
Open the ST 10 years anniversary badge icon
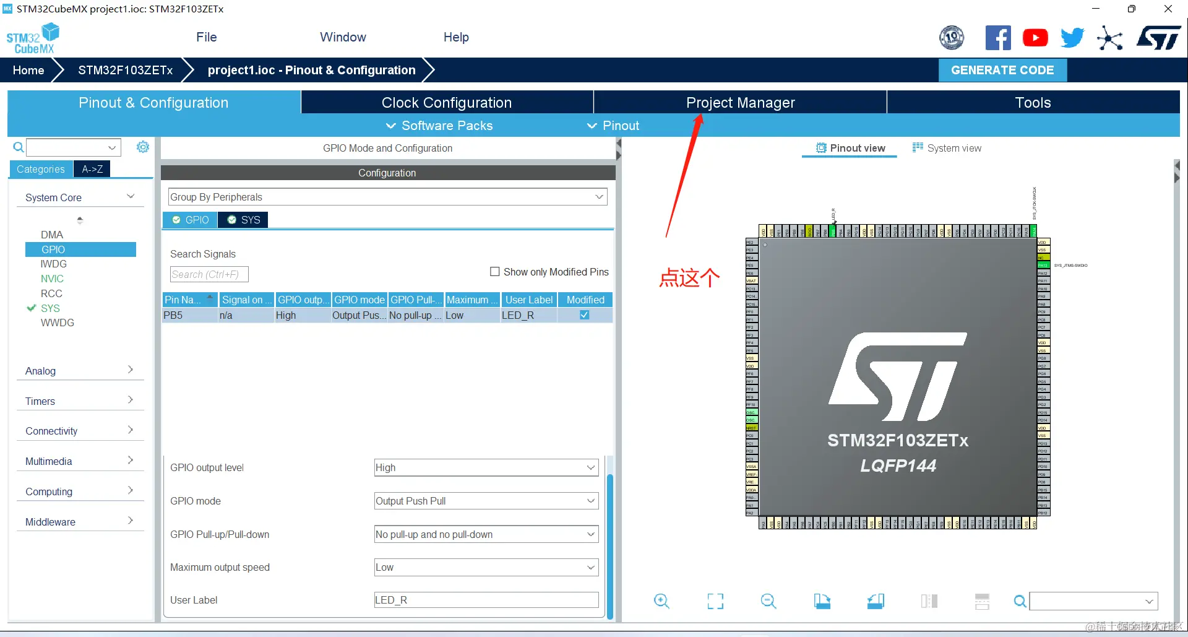952,38
